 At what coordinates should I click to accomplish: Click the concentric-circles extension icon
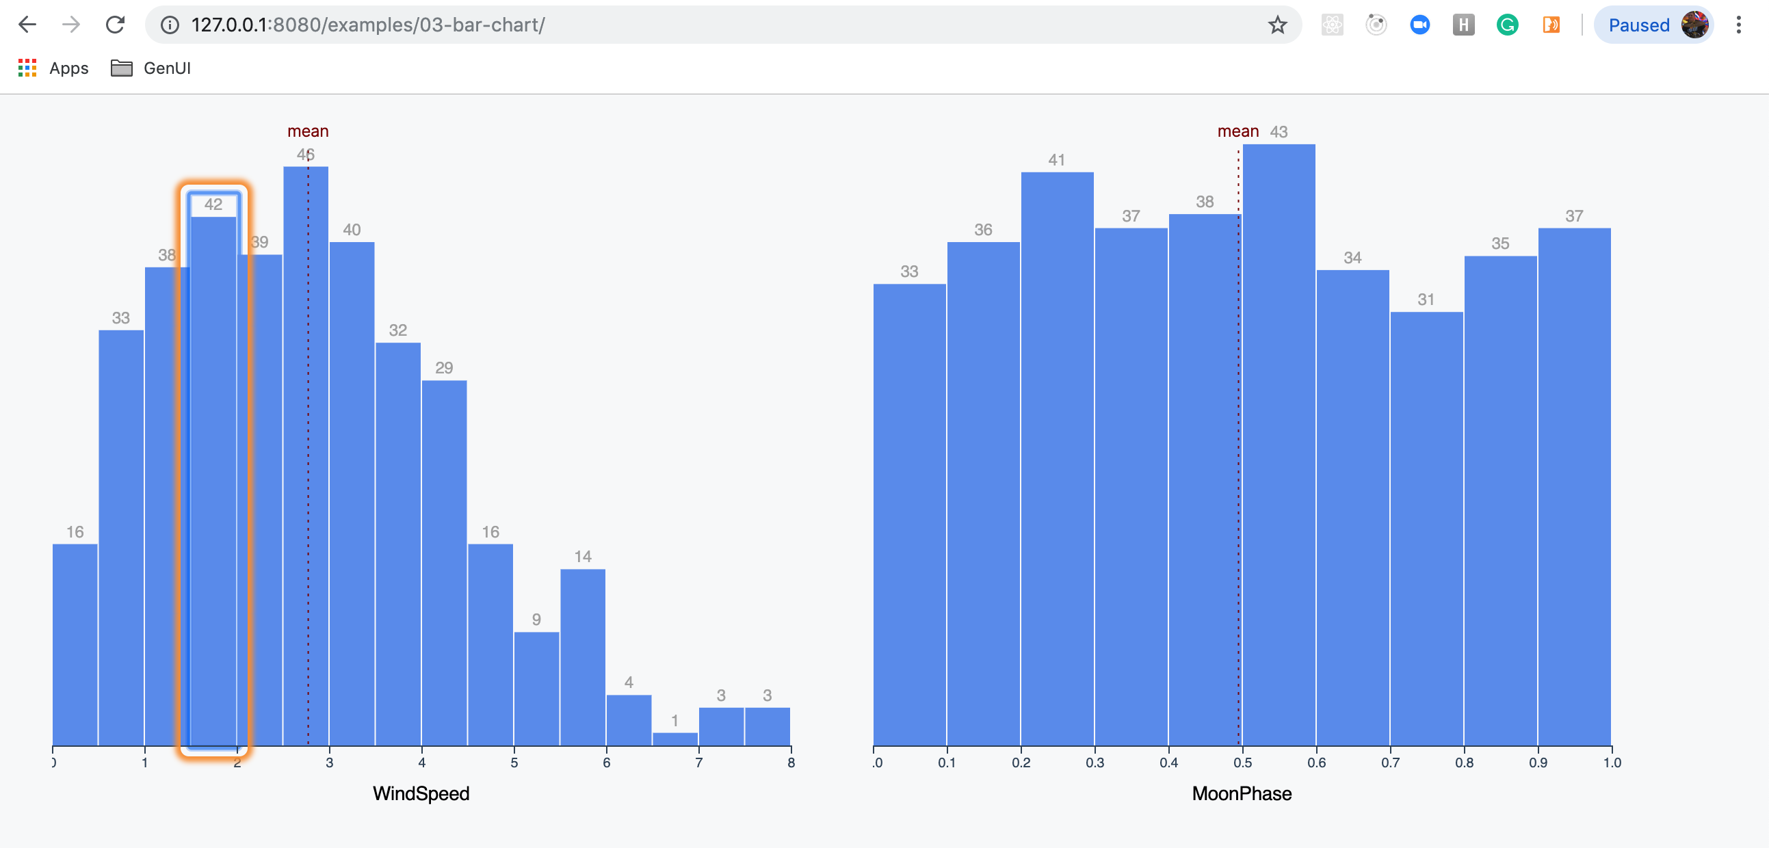click(x=1376, y=25)
